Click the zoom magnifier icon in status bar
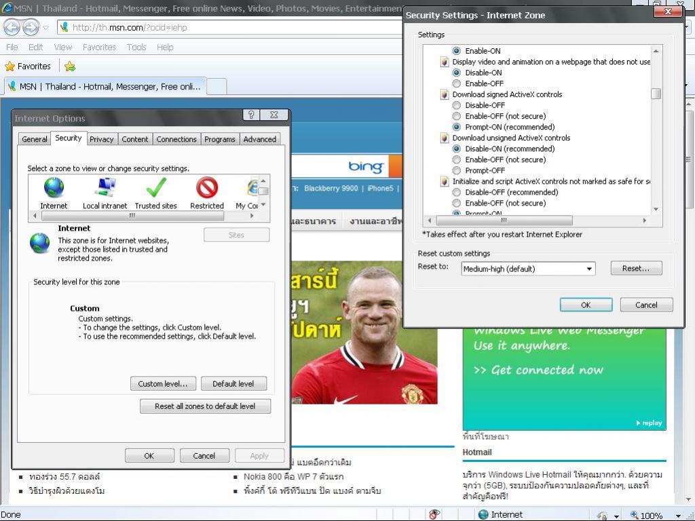The image size is (695, 521). point(635,515)
